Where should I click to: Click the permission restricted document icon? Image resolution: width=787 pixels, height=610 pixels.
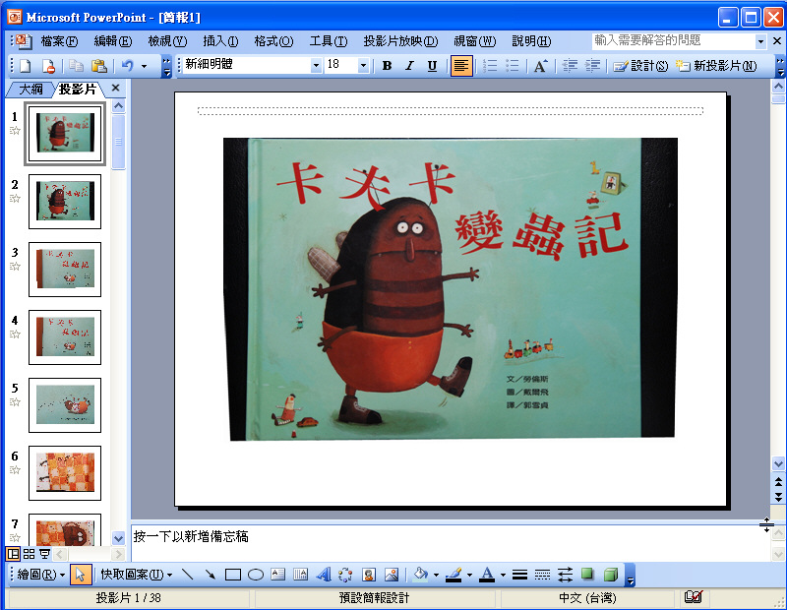click(x=48, y=66)
